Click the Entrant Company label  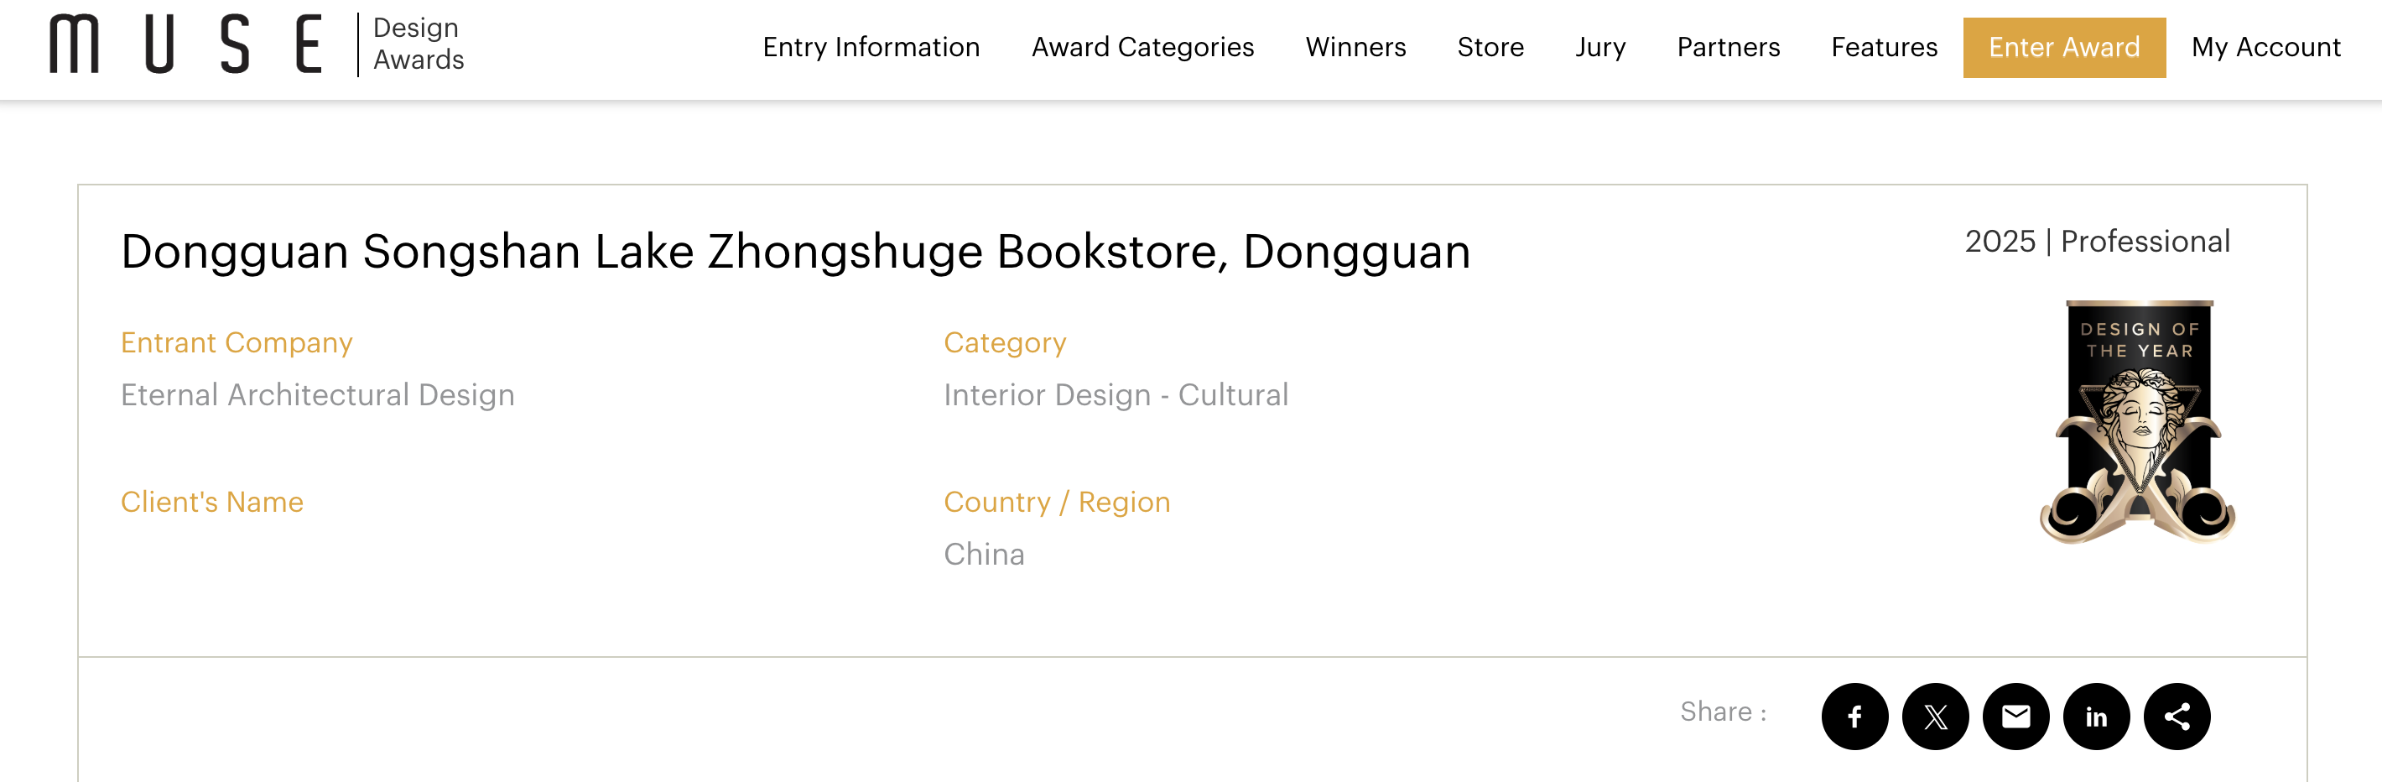[x=237, y=343]
